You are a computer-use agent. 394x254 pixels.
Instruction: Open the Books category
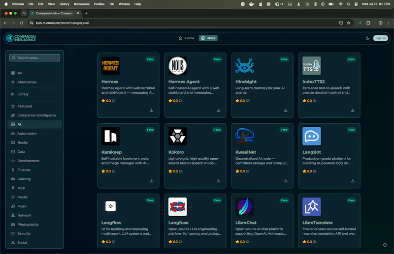[34, 142]
